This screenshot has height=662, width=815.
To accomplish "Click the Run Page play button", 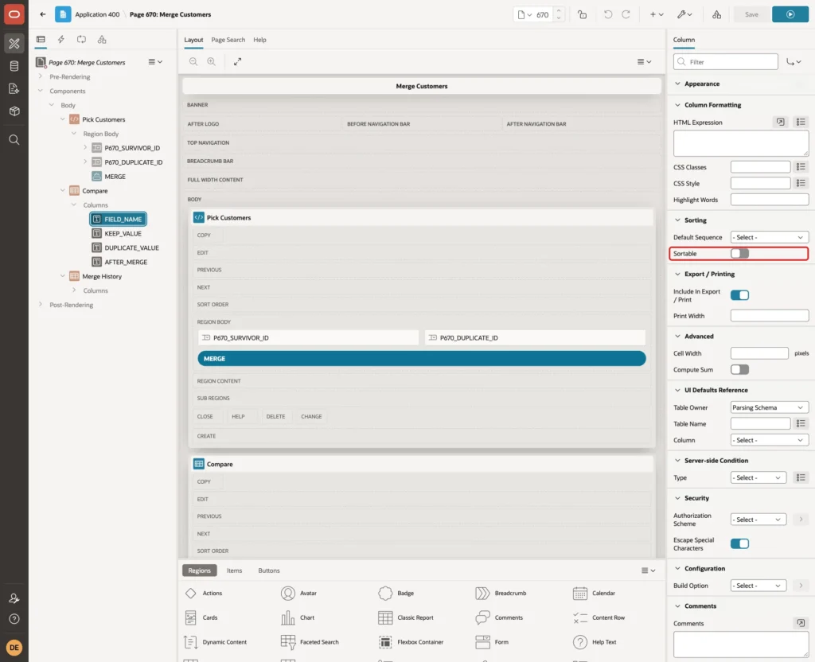I will 790,14.
